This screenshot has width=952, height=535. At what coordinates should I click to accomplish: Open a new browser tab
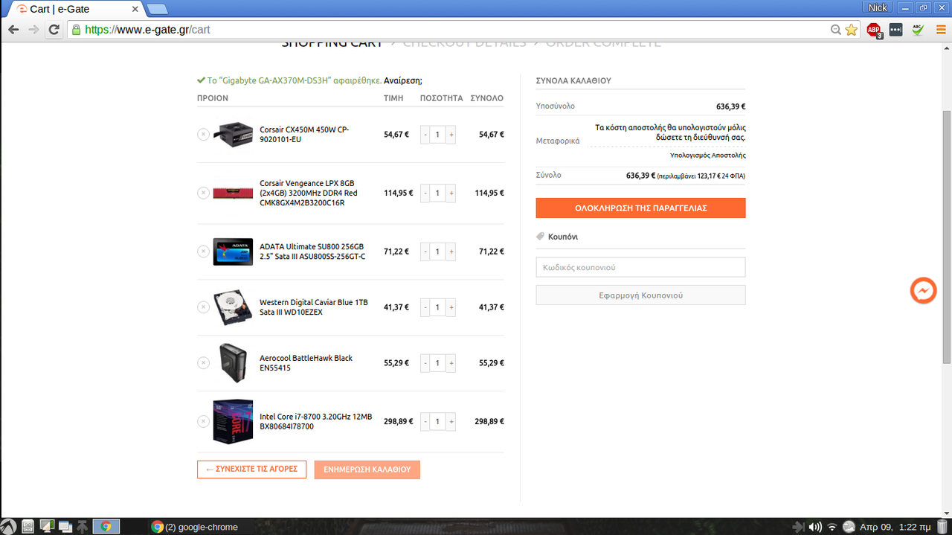[157, 9]
